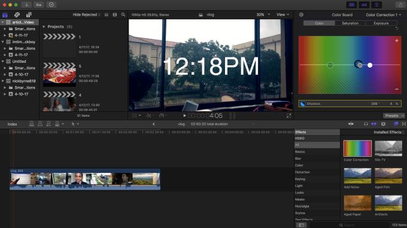This screenshot has width=407, height=228.
Task: Open the Import Media arrow button
Action: tap(26, 5)
